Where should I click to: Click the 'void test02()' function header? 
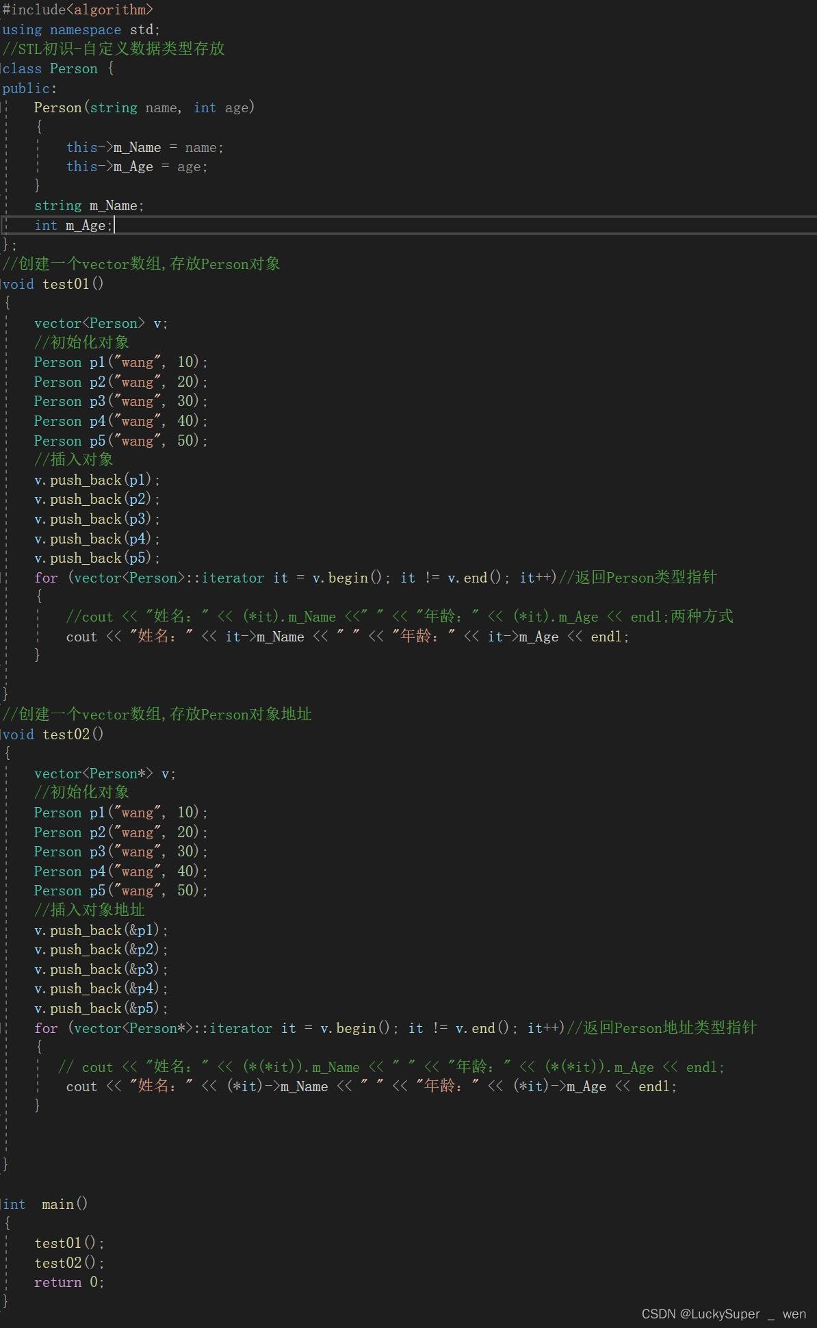pyautogui.click(x=53, y=735)
